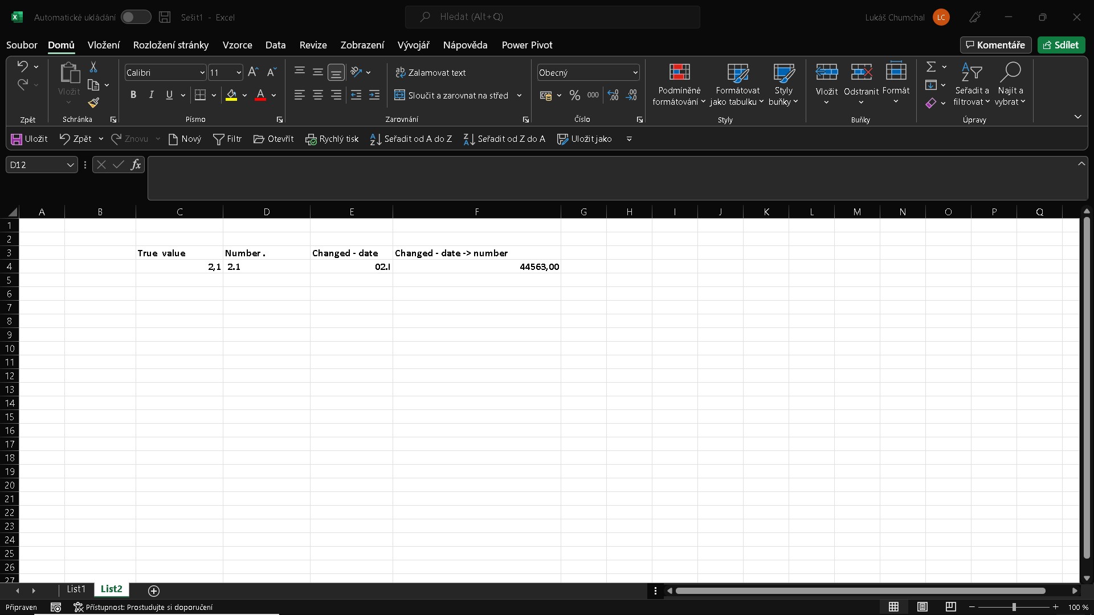Image resolution: width=1094 pixels, height=615 pixels.
Task: Click the percent style icon
Action: pos(574,95)
